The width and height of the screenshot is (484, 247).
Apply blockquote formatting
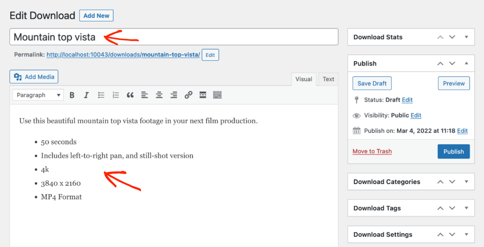[130, 95]
